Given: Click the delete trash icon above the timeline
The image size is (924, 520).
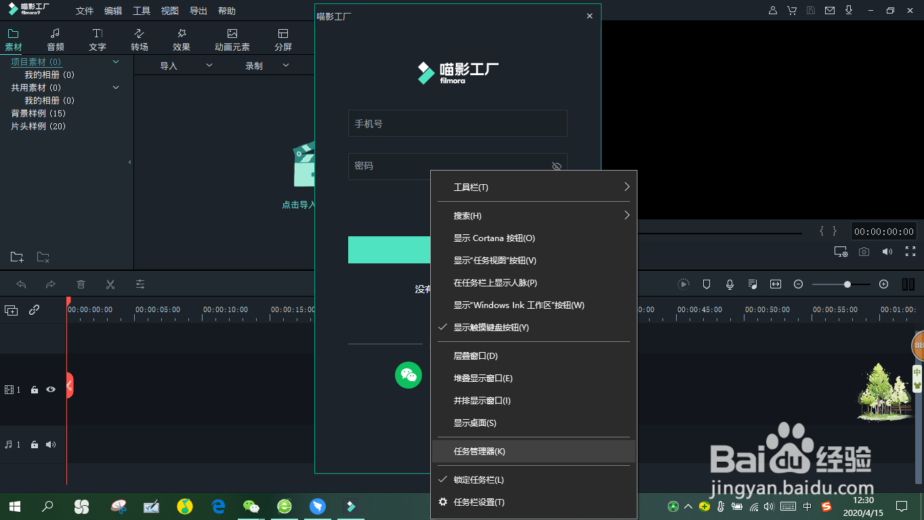Looking at the screenshot, I should pyautogui.click(x=81, y=284).
